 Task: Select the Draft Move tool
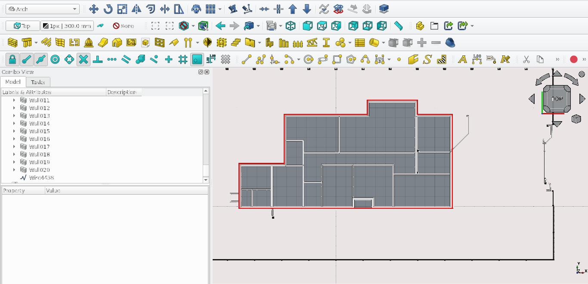[93, 9]
